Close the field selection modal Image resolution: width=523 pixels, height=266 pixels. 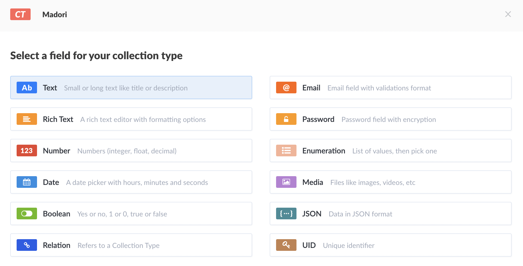pos(508,14)
